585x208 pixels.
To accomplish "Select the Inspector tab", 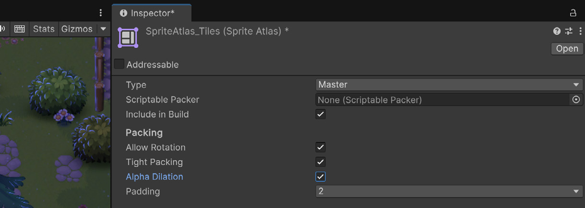I will click(x=151, y=13).
